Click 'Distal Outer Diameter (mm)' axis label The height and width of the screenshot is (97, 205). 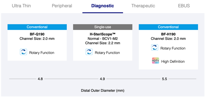tap(103, 90)
